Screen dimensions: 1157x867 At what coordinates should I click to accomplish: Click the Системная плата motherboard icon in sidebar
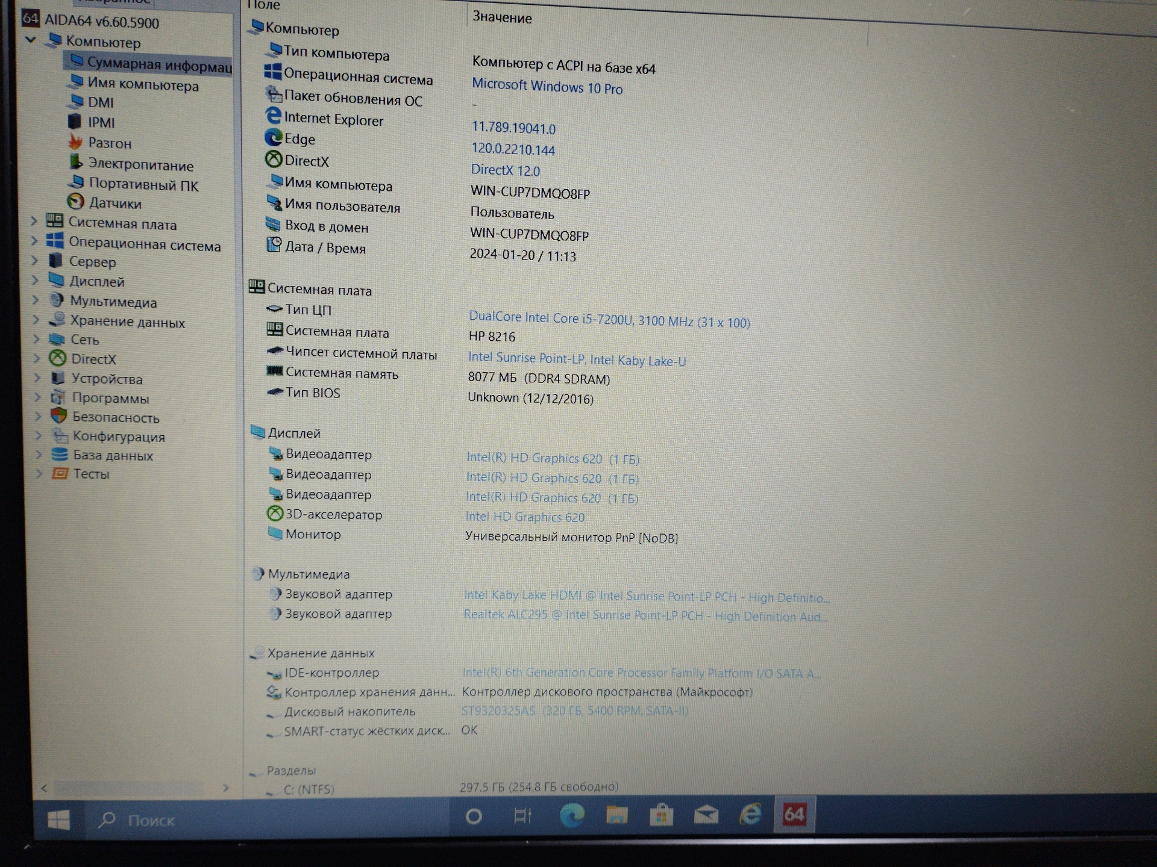pyautogui.click(x=55, y=221)
